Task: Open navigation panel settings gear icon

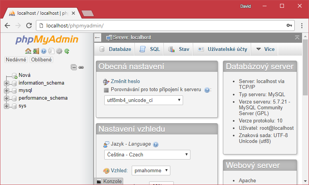Action: [59, 51]
